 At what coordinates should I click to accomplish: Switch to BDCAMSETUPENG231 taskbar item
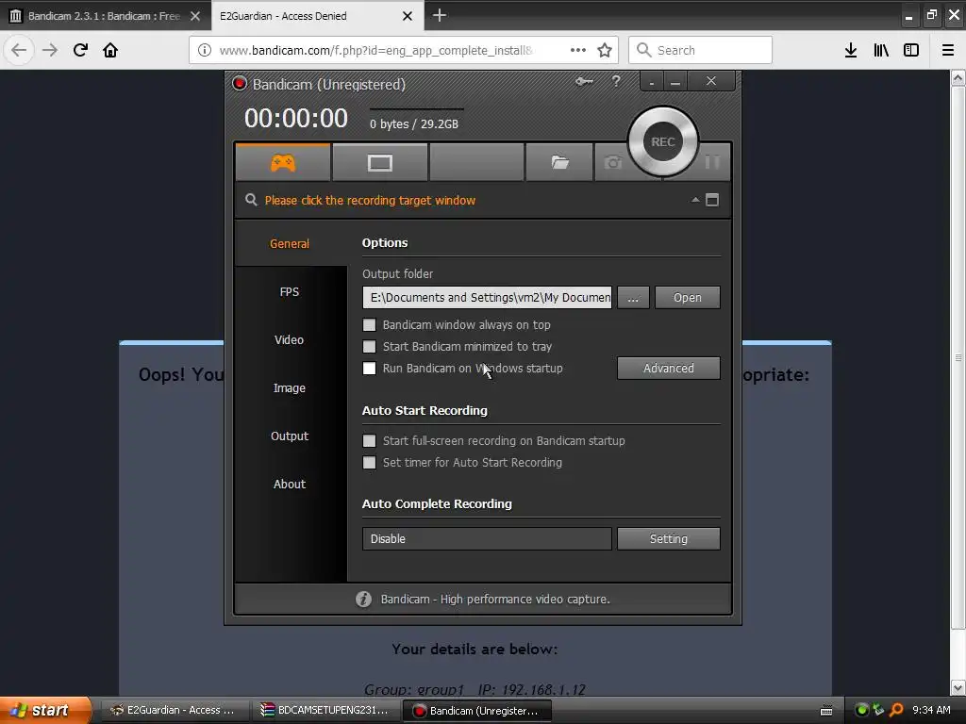click(x=325, y=710)
